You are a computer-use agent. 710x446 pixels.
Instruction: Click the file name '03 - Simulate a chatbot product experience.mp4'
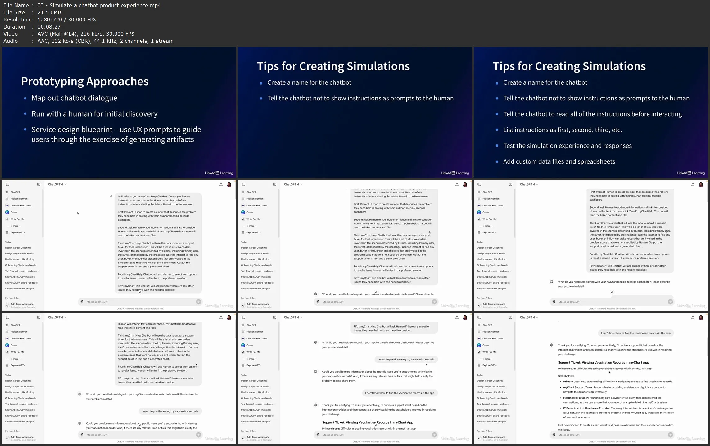tap(99, 5)
